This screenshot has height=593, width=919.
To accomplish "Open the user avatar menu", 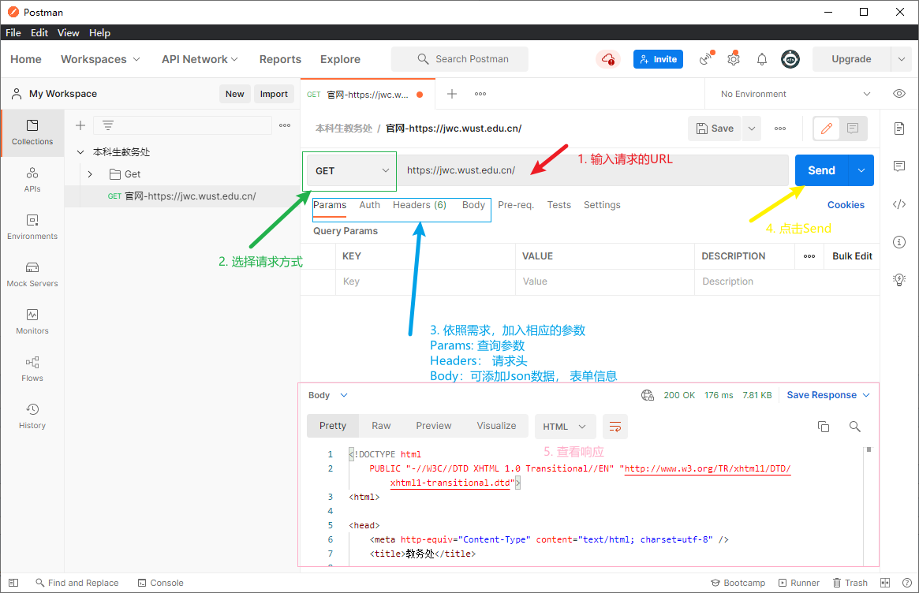I will coord(790,59).
